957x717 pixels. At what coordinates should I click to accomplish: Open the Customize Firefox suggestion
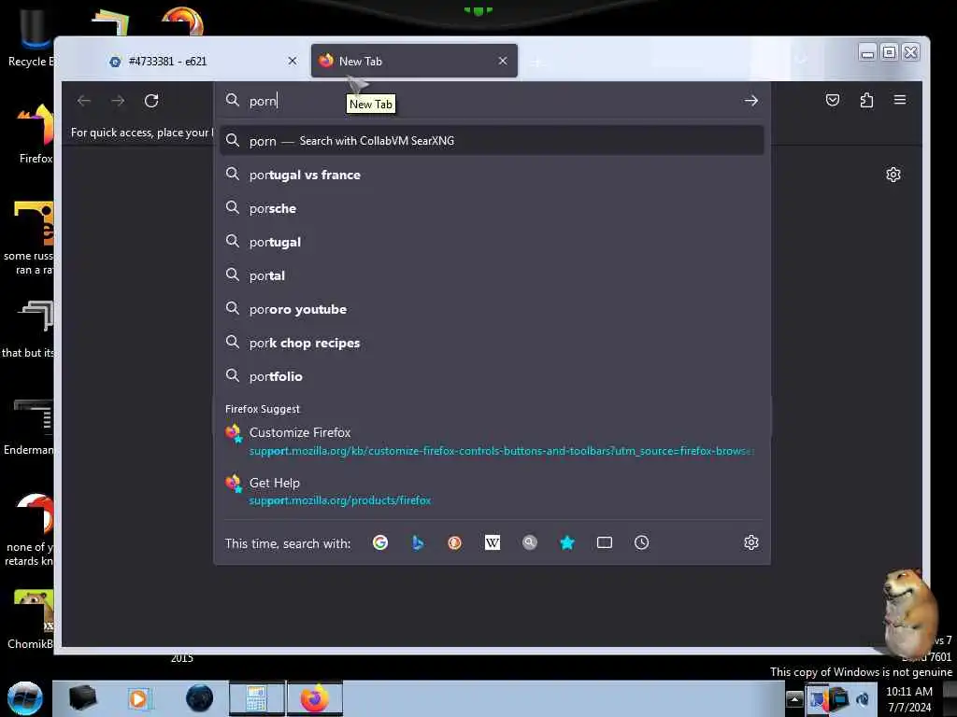point(492,441)
